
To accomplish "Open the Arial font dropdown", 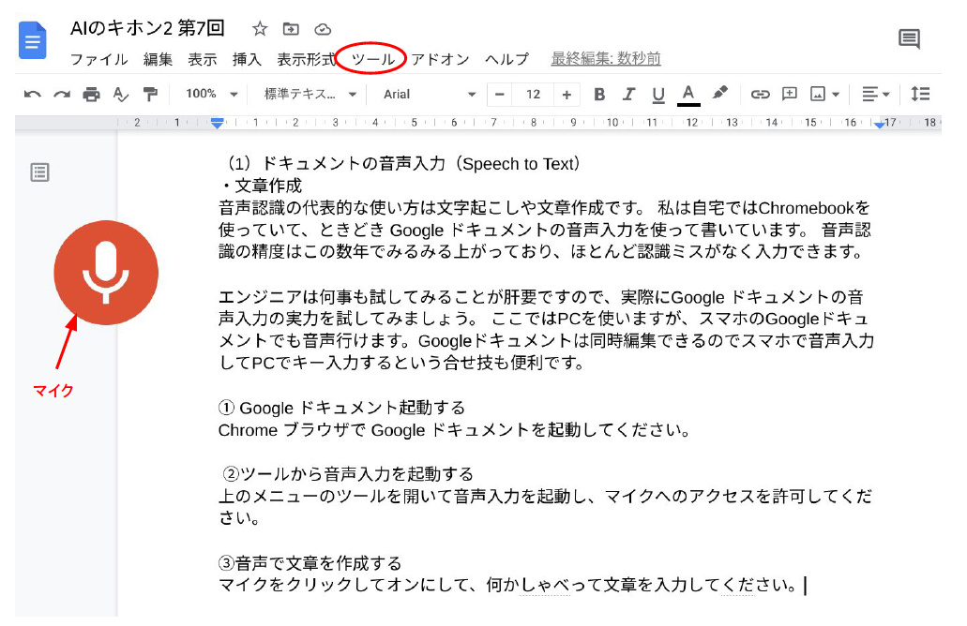I will pos(430,95).
